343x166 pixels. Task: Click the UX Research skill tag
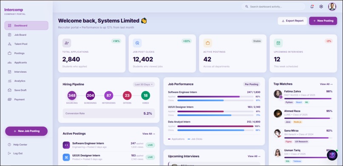[301, 141]
